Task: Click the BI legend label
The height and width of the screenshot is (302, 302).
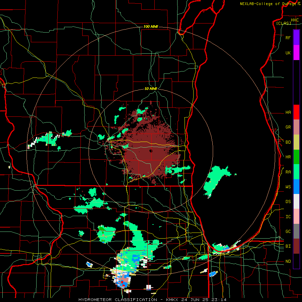Action: click(288, 246)
